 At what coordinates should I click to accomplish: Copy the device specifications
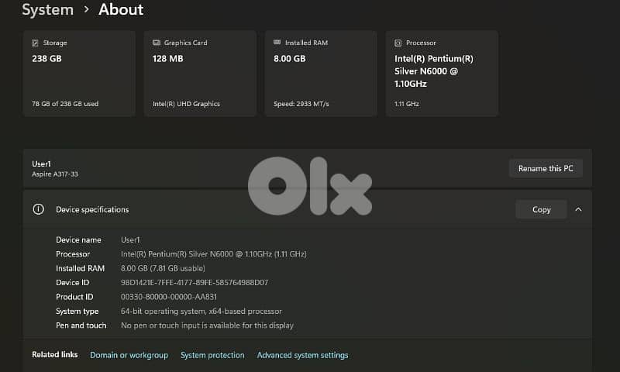[541, 209]
